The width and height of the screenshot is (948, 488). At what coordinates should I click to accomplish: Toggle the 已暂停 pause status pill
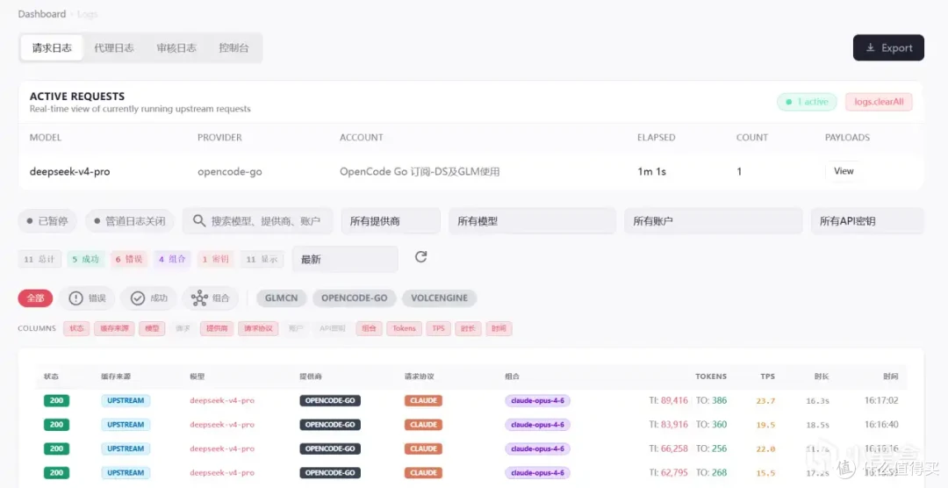[47, 221]
